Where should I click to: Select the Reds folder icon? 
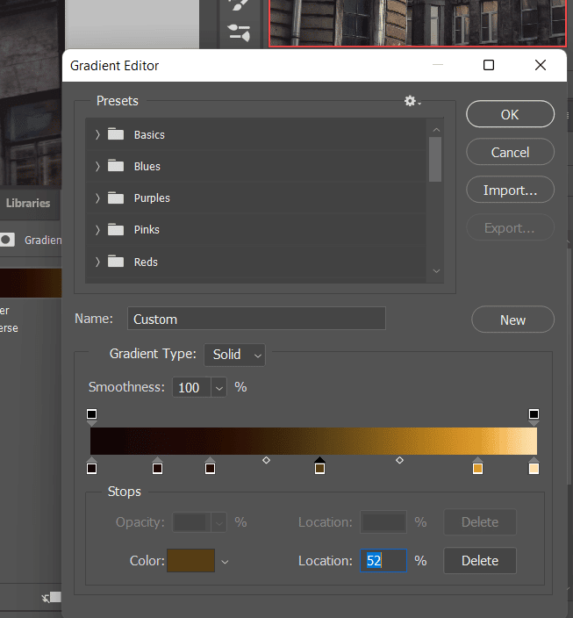116,261
